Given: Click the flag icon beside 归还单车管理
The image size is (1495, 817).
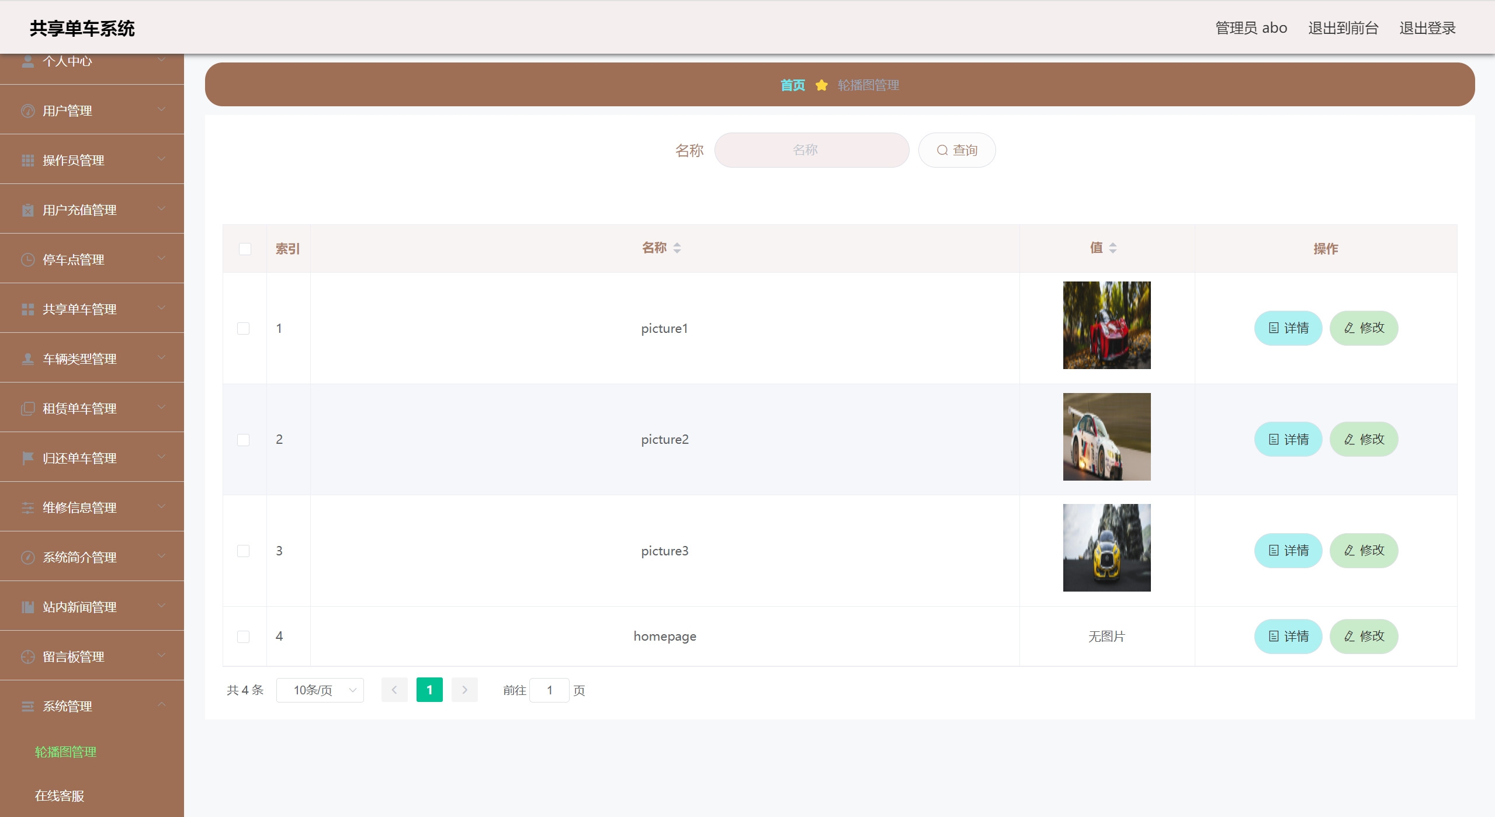Looking at the screenshot, I should (27, 458).
